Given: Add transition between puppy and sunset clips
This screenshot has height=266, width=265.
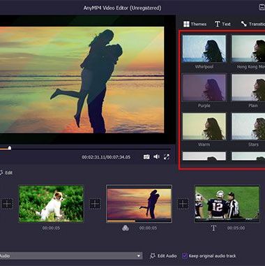Looking at the screenshot, I should pyautogui.click(x=95, y=203).
